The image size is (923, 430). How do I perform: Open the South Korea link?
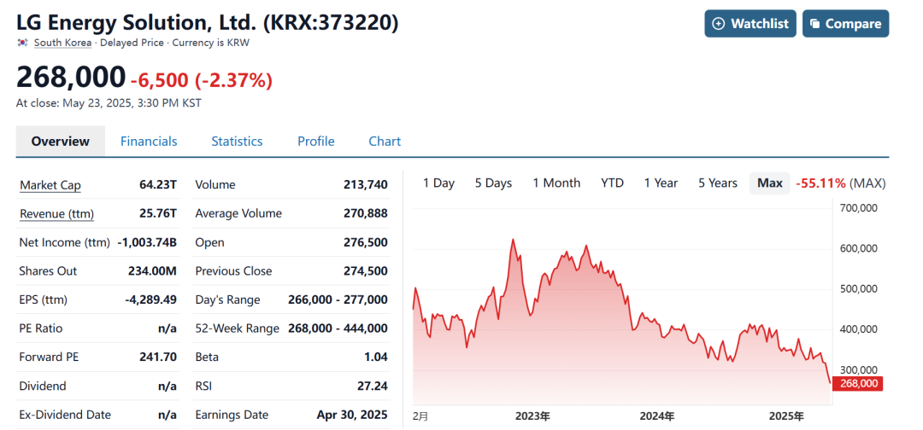62,43
